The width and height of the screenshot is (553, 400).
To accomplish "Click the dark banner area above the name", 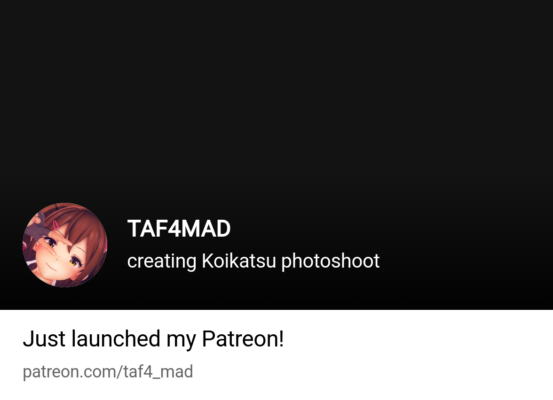I will 276,99.
